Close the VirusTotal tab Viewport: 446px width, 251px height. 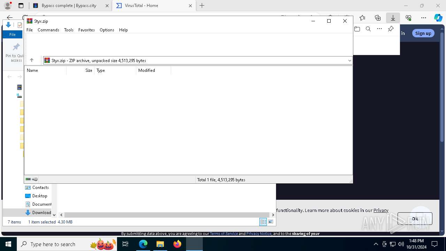(190, 6)
